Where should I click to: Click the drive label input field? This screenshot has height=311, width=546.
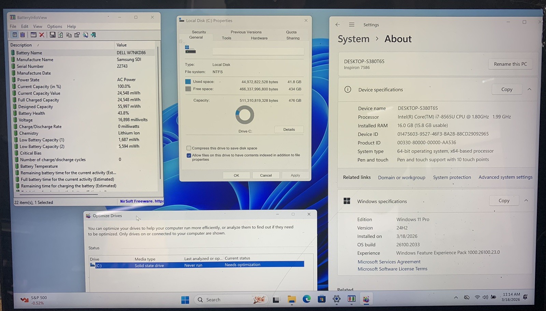[x=258, y=51]
